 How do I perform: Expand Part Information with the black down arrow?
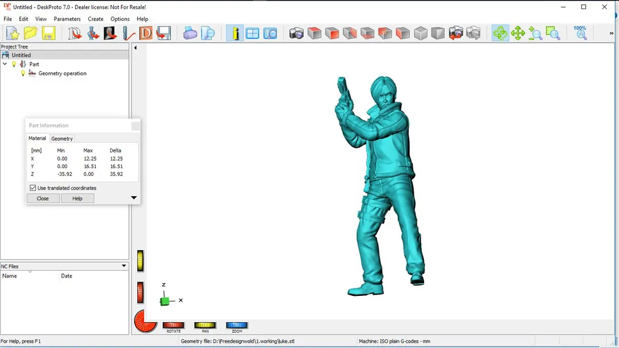coord(134,198)
